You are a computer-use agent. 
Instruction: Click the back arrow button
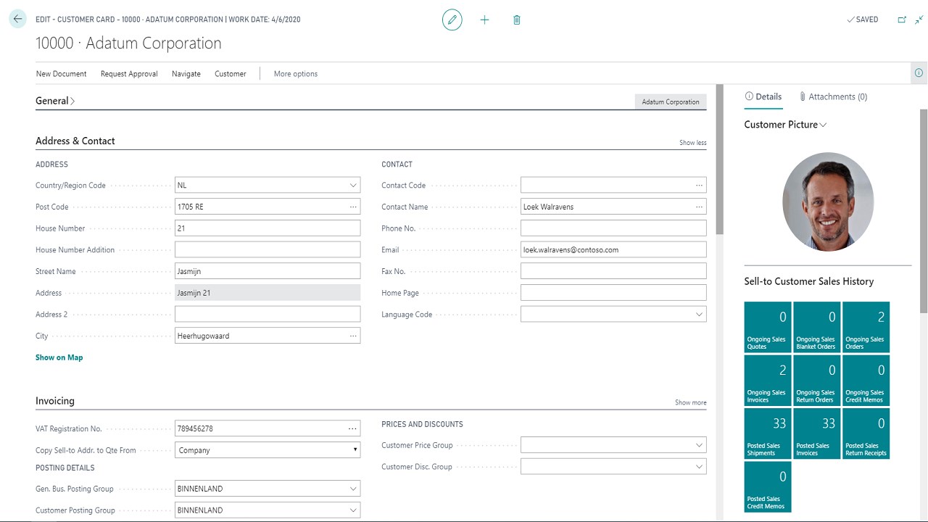tap(17, 20)
